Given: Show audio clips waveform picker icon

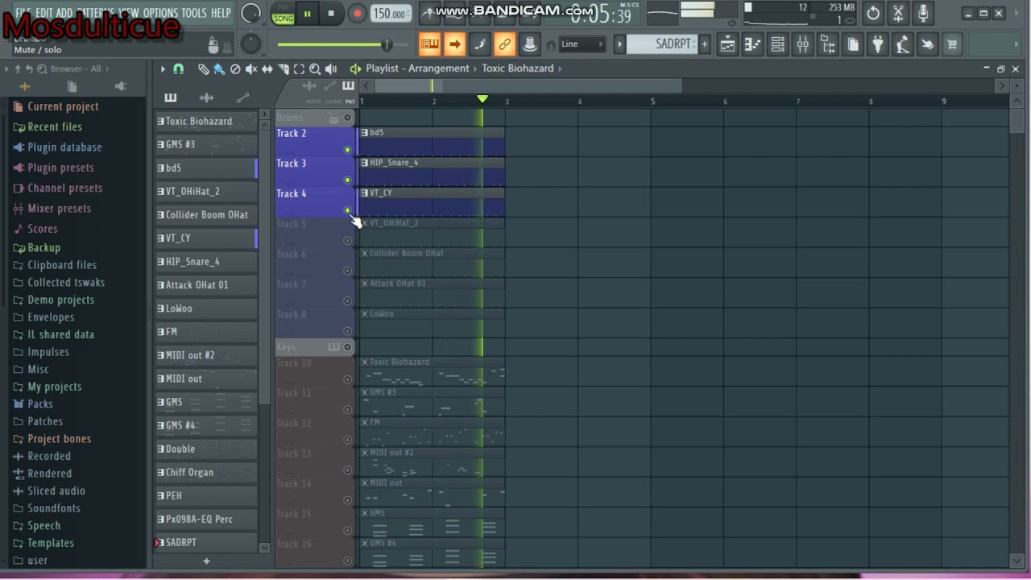Looking at the screenshot, I should [x=206, y=97].
